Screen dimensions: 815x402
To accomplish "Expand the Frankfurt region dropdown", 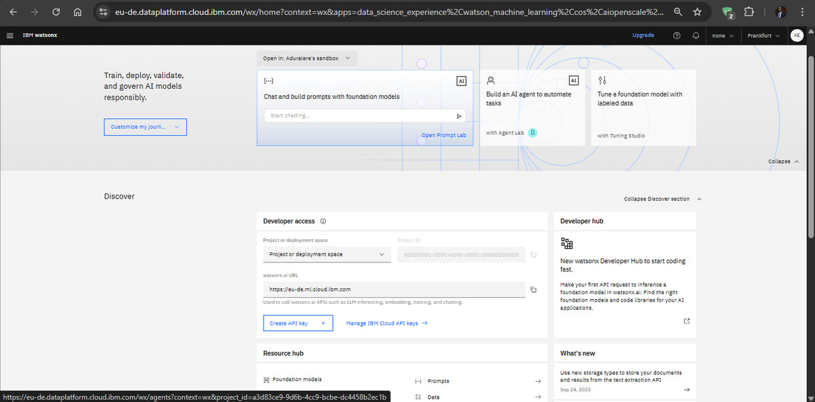I will point(762,35).
